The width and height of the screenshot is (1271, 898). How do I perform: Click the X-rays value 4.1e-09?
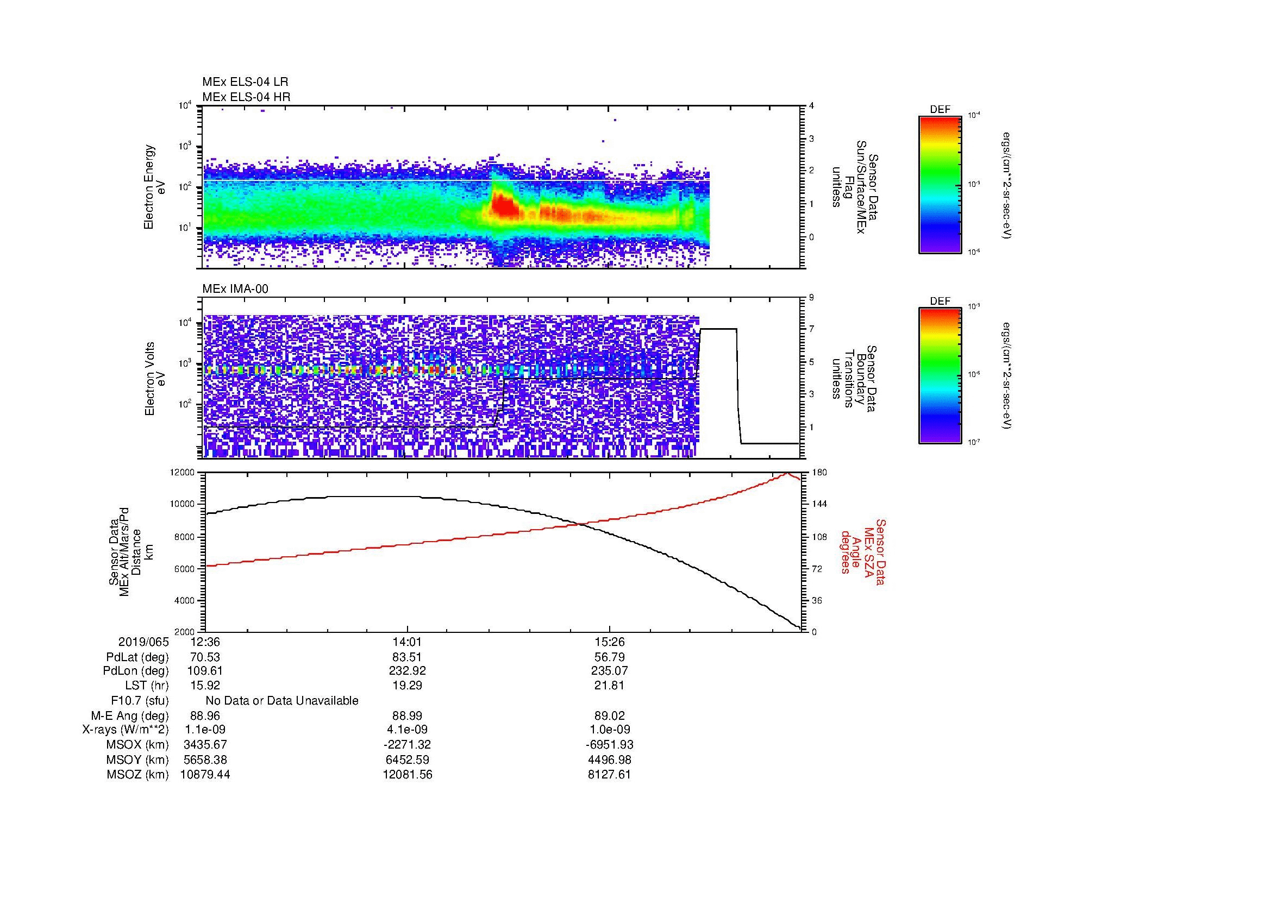tap(408, 730)
